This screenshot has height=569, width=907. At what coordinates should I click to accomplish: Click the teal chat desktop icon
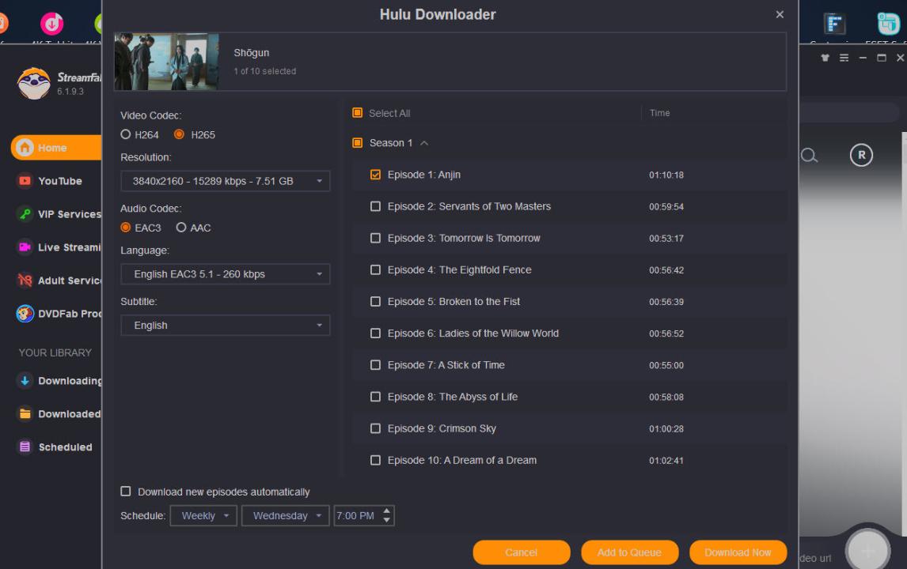click(889, 24)
